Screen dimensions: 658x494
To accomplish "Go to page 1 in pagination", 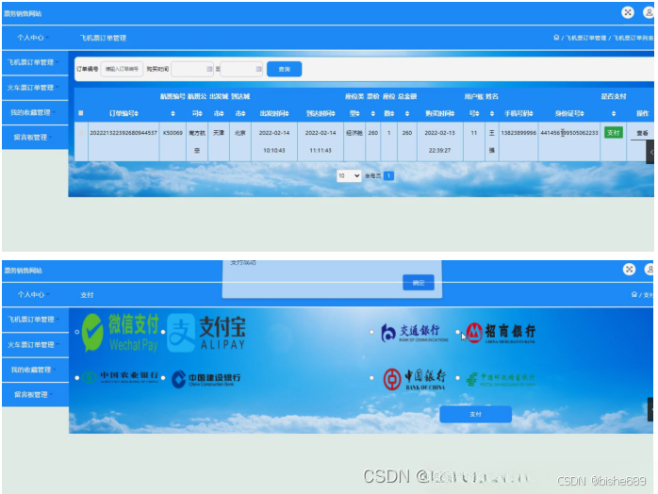I will 388,175.
